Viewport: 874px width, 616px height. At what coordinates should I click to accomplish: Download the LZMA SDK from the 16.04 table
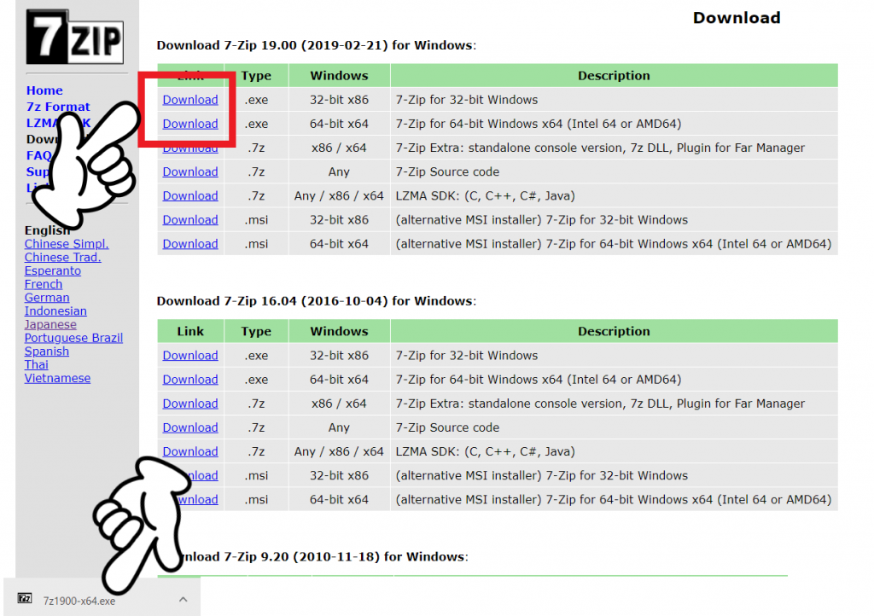[x=190, y=451]
